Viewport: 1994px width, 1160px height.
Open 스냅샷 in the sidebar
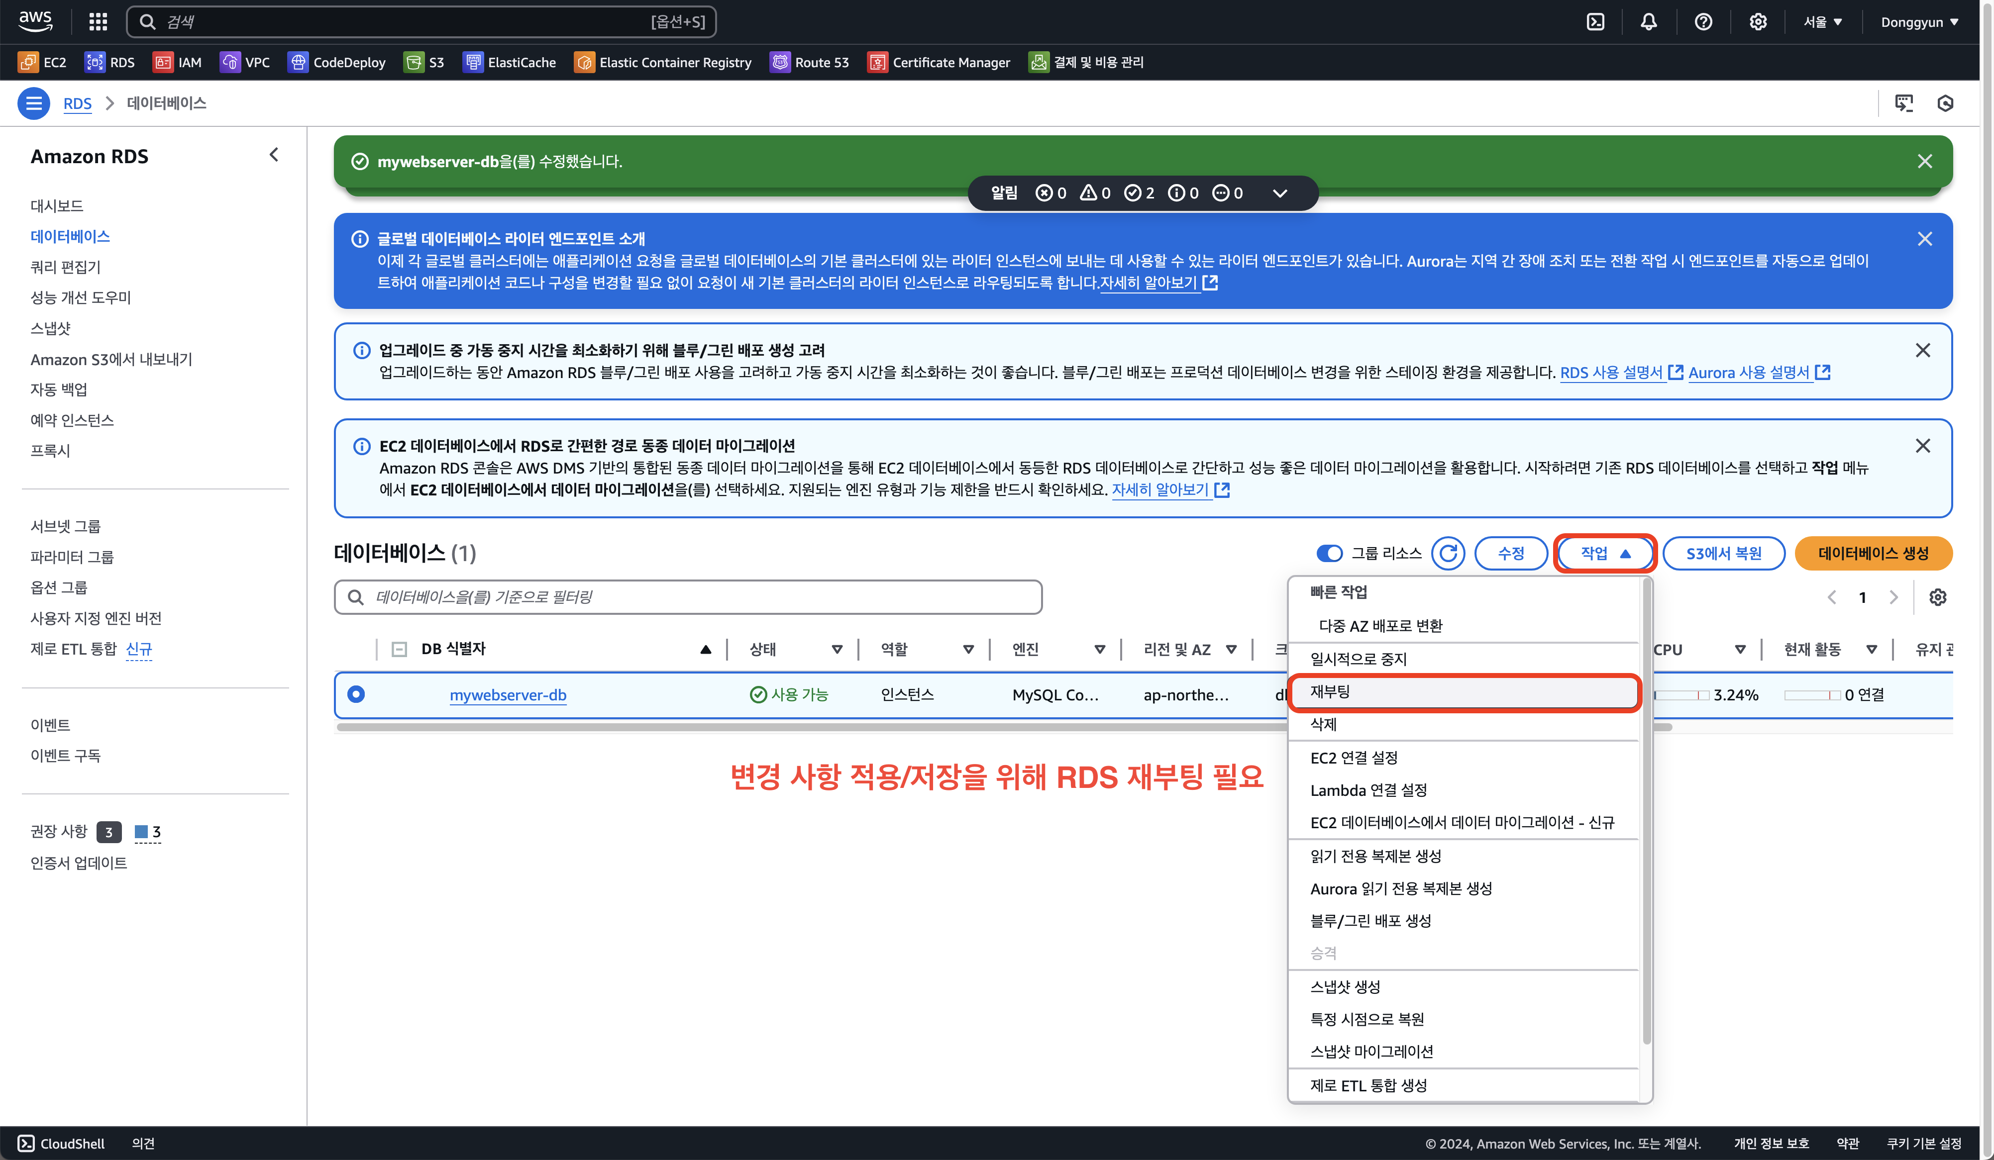[x=51, y=328]
